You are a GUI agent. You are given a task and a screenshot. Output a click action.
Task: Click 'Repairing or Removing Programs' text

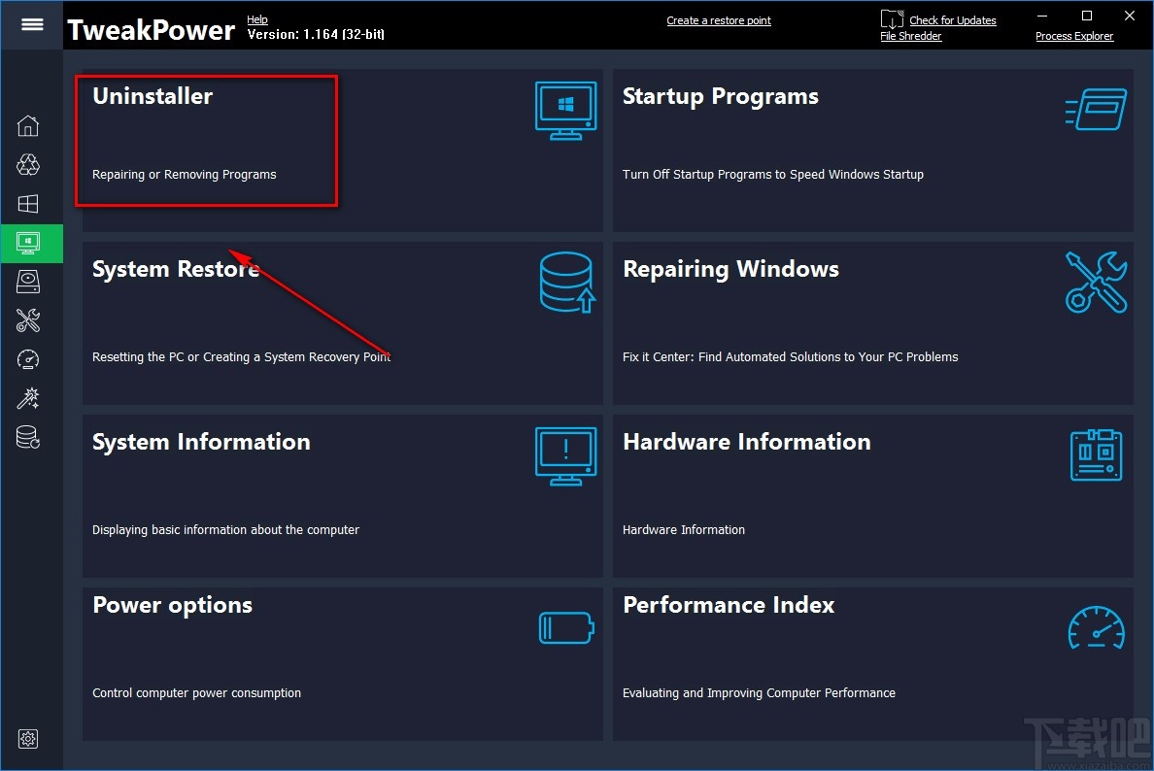point(184,175)
